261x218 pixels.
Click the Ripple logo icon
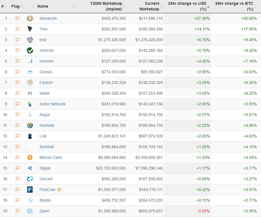click(x=30, y=168)
